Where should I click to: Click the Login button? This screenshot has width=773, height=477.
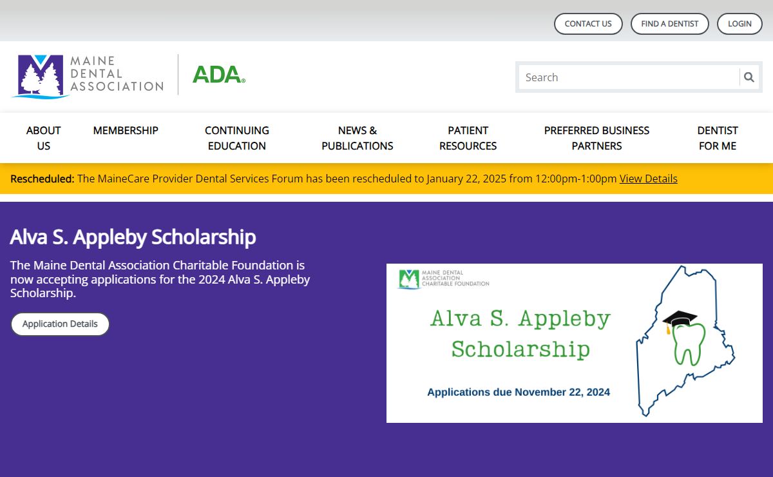coord(740,24)
